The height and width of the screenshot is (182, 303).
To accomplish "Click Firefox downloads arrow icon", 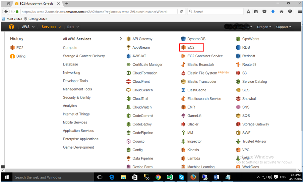I will point(273,12).
